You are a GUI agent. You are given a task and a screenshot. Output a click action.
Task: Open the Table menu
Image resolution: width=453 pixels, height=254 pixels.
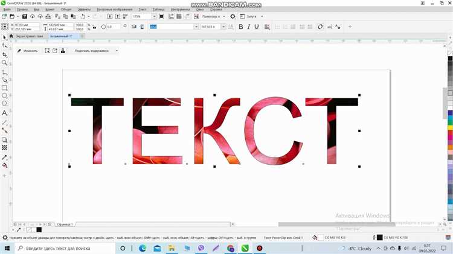[x=159, y=10]
